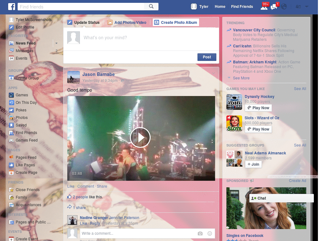
Task: Play the concert video
Action: (x=140, y=137)
